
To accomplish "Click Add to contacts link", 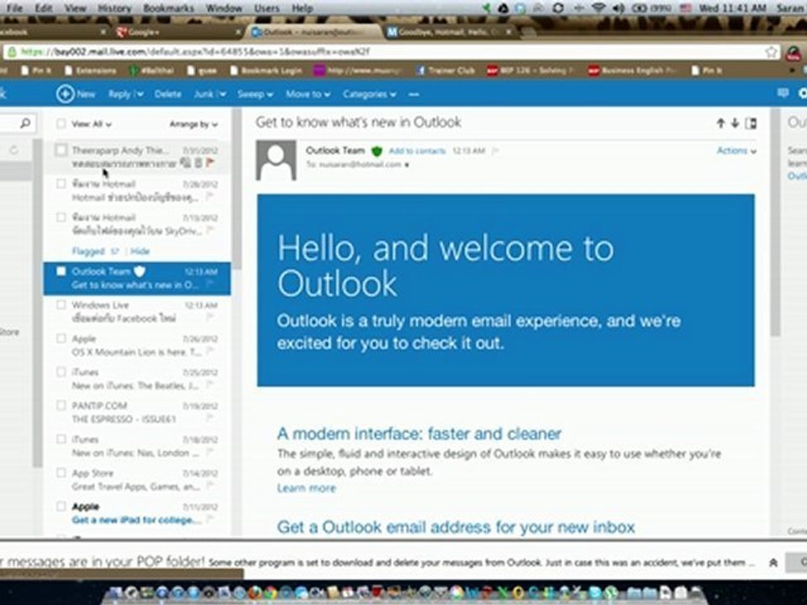I will click(x=417, y=150).
